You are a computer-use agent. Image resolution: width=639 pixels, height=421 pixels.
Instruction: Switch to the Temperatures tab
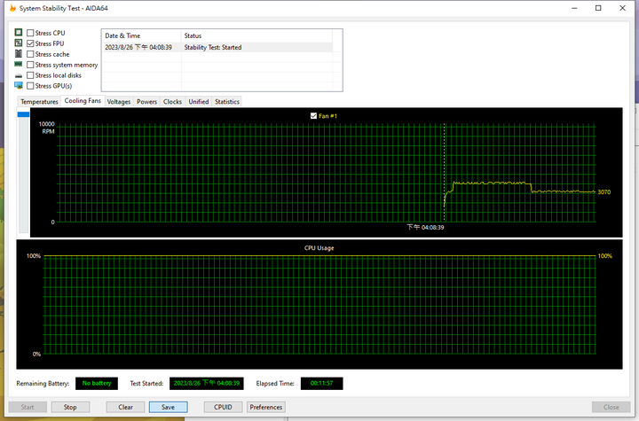[39, 102]
